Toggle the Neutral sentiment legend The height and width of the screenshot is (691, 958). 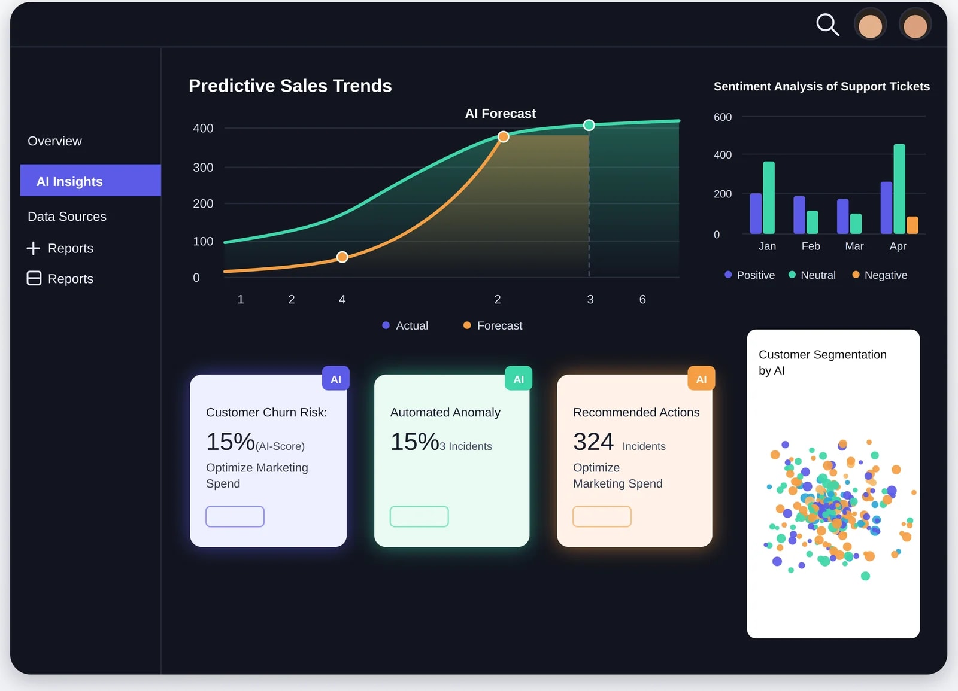pos(812,275)
